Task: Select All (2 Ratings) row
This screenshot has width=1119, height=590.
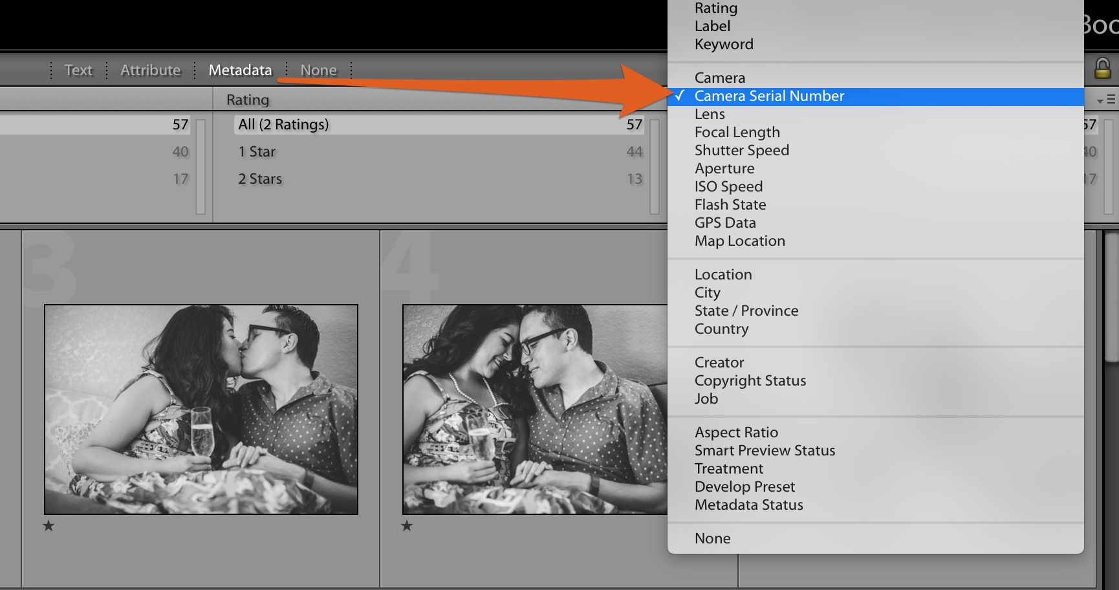Action: [x=439, y=124]
